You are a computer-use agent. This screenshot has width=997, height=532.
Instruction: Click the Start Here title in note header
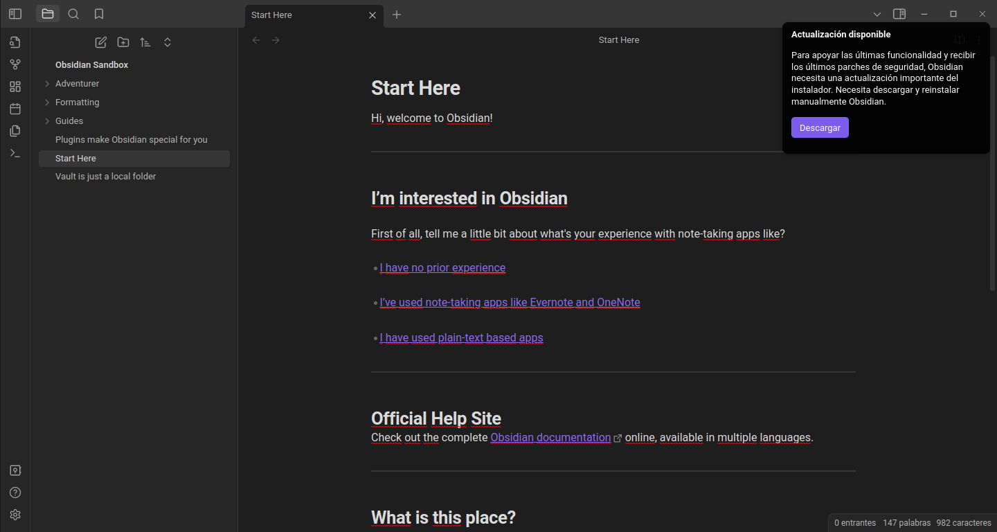tap(619, 40)
